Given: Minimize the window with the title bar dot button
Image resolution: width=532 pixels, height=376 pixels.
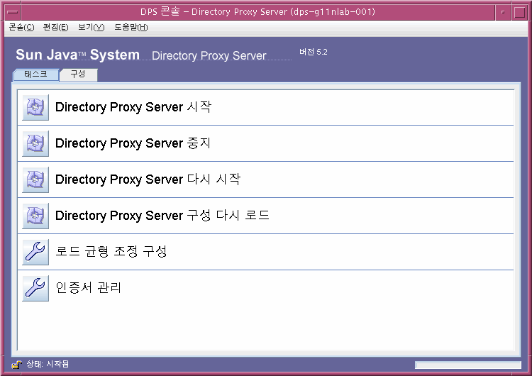Looking at the screenshot, I should click(x=503, y=12).
